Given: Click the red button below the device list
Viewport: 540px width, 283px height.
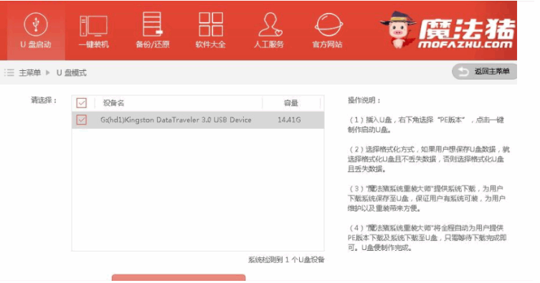Looking at the screenshot, I should point(179,277).
